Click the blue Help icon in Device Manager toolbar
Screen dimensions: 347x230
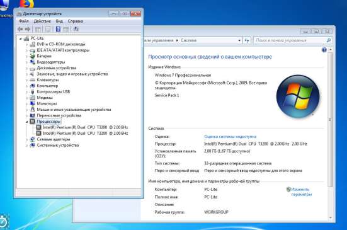pyautogui.click(x=58, y=29)
